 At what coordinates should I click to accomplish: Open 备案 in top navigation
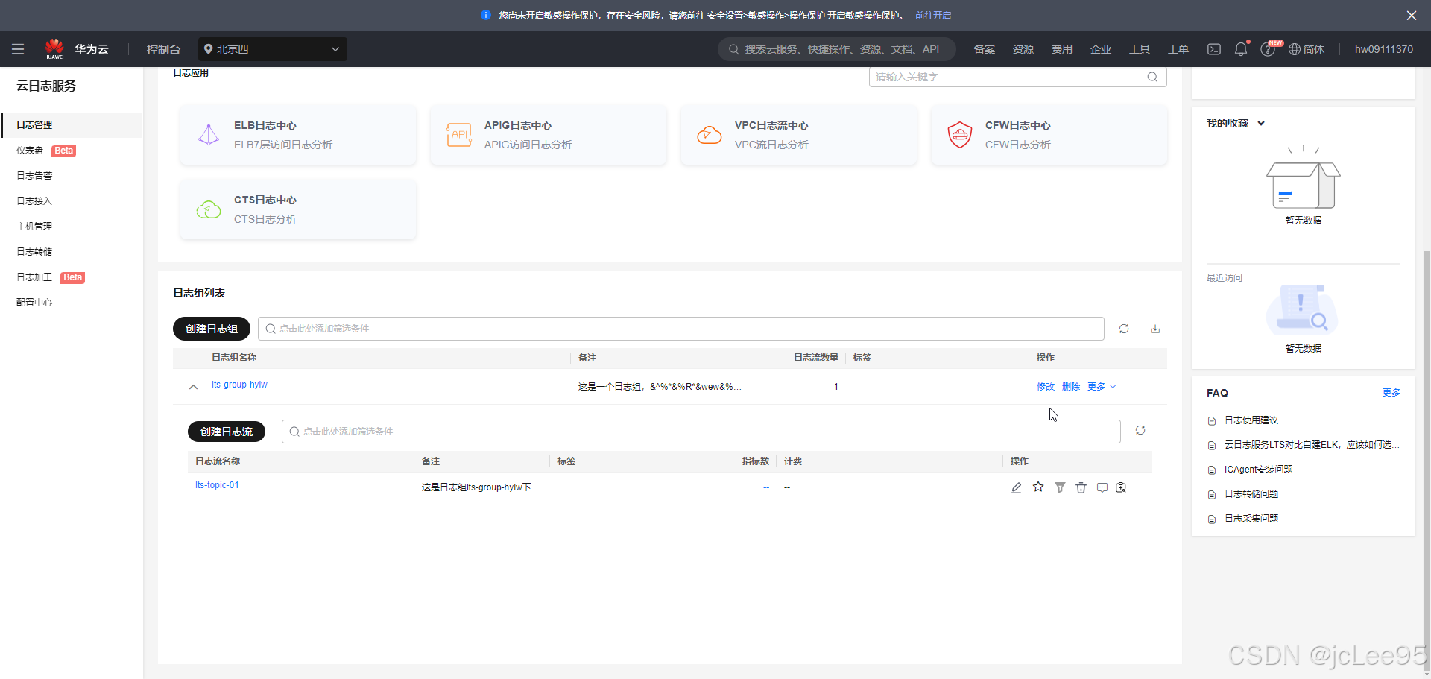(985, 49)
